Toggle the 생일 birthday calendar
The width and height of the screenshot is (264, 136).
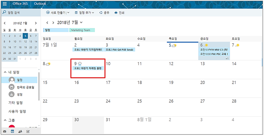coord(12,94)
